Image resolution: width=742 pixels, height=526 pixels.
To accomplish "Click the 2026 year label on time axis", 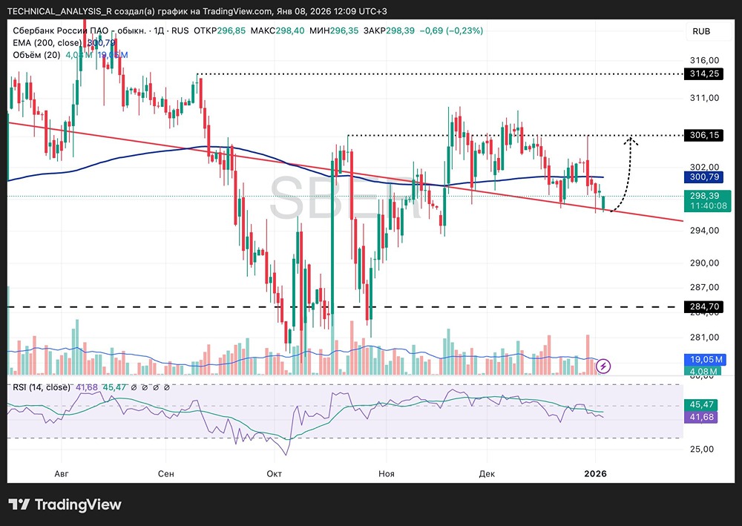I will click(595, 473).
